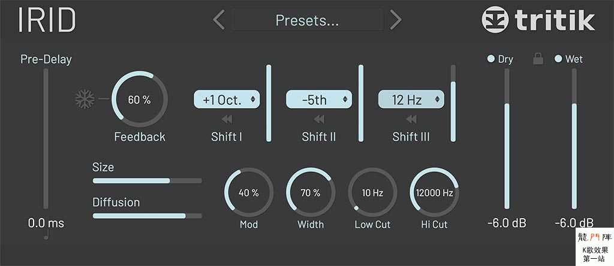Open the Presets... menu

pos(308,20)
